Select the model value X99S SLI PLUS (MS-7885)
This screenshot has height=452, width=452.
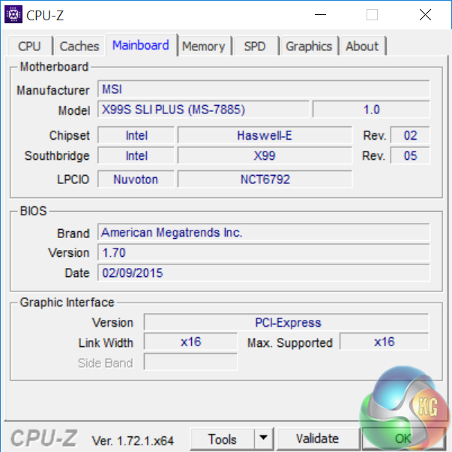203,110
